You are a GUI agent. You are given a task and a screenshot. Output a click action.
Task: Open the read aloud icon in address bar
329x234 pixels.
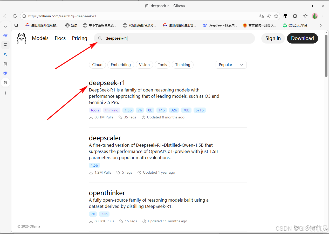(269, 16)
